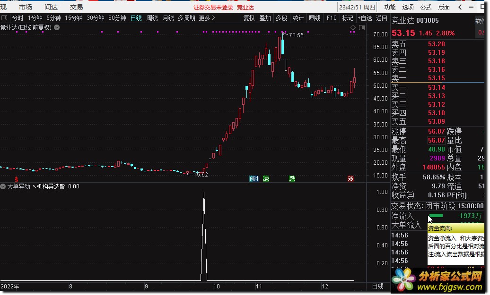490x295 pixels.
Task: Switch to the 分时 intraday view
Action: 18,18
